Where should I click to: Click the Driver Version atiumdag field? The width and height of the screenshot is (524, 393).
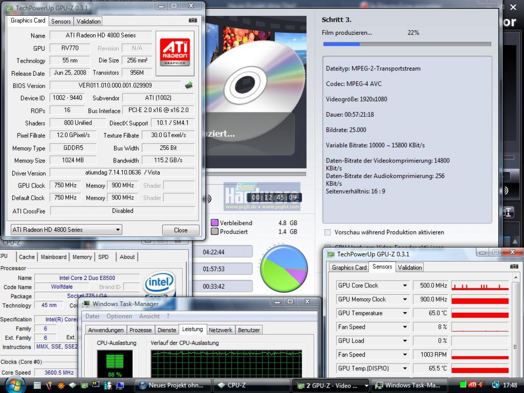(122, 173)
